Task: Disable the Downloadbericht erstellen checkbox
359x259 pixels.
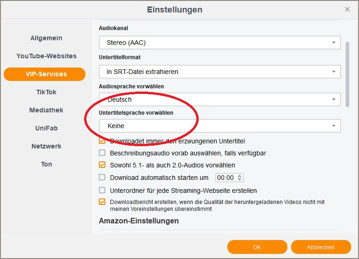Action: point(102,202)
